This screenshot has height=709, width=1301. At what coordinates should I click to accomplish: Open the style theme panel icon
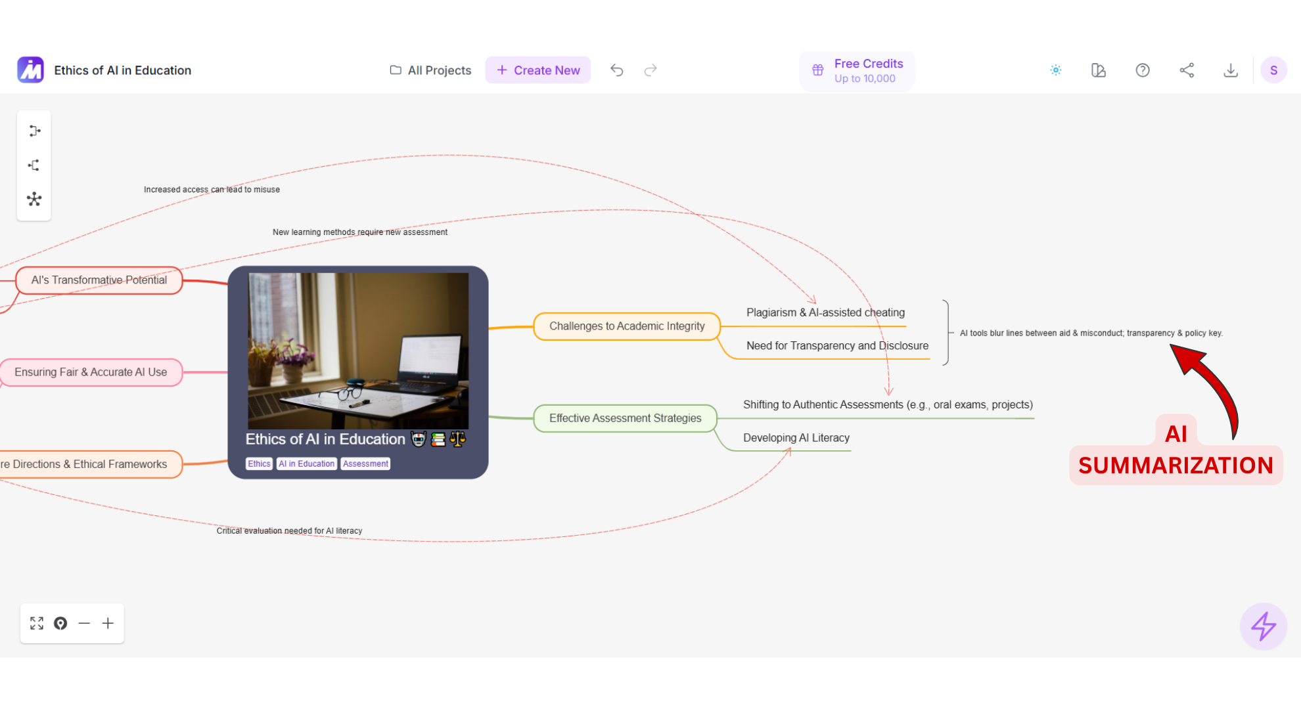click(1099, 70)
